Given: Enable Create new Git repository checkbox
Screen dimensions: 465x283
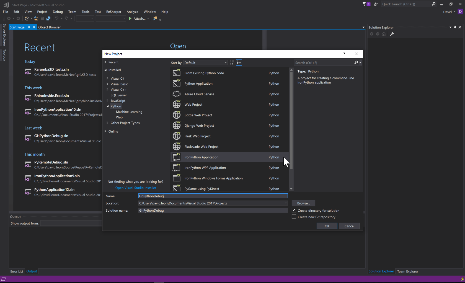Looking at the screenshot, I should tap(294, 217).
